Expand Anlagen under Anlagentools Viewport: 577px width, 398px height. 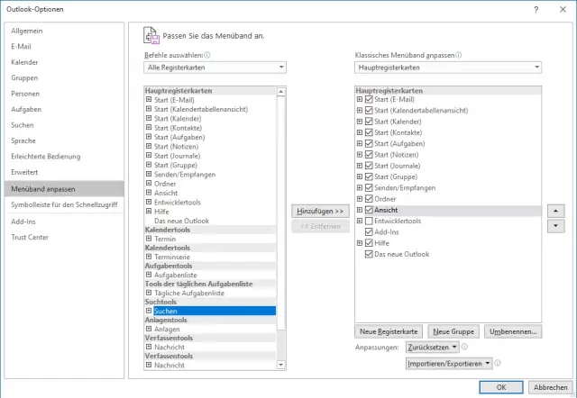(149, 329)
